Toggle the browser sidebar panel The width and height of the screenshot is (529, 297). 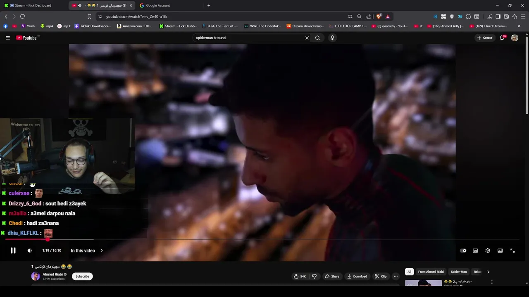point(498,16)
